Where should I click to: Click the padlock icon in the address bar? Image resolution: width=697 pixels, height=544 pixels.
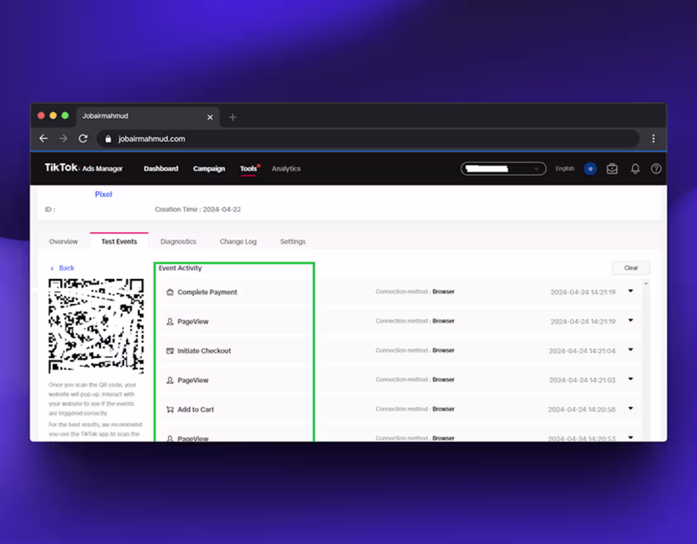tap(108, 139)
